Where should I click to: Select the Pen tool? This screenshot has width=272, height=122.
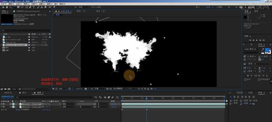30,7
